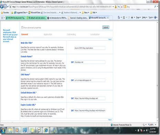This screenshot has height=135, width=160.
Task: Expand the Web favorites folder
Action: pyautogui.click(x=94, y=12)
